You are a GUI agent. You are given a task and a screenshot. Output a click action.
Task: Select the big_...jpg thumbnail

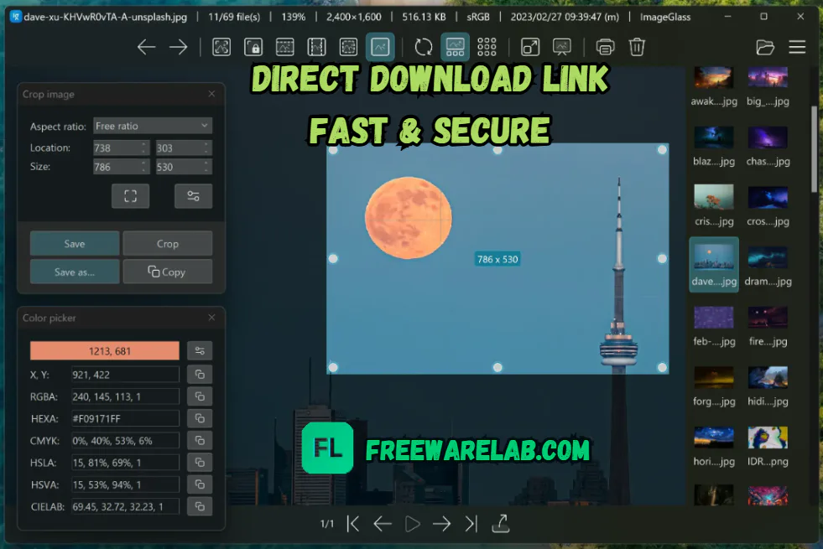[768, 87]
